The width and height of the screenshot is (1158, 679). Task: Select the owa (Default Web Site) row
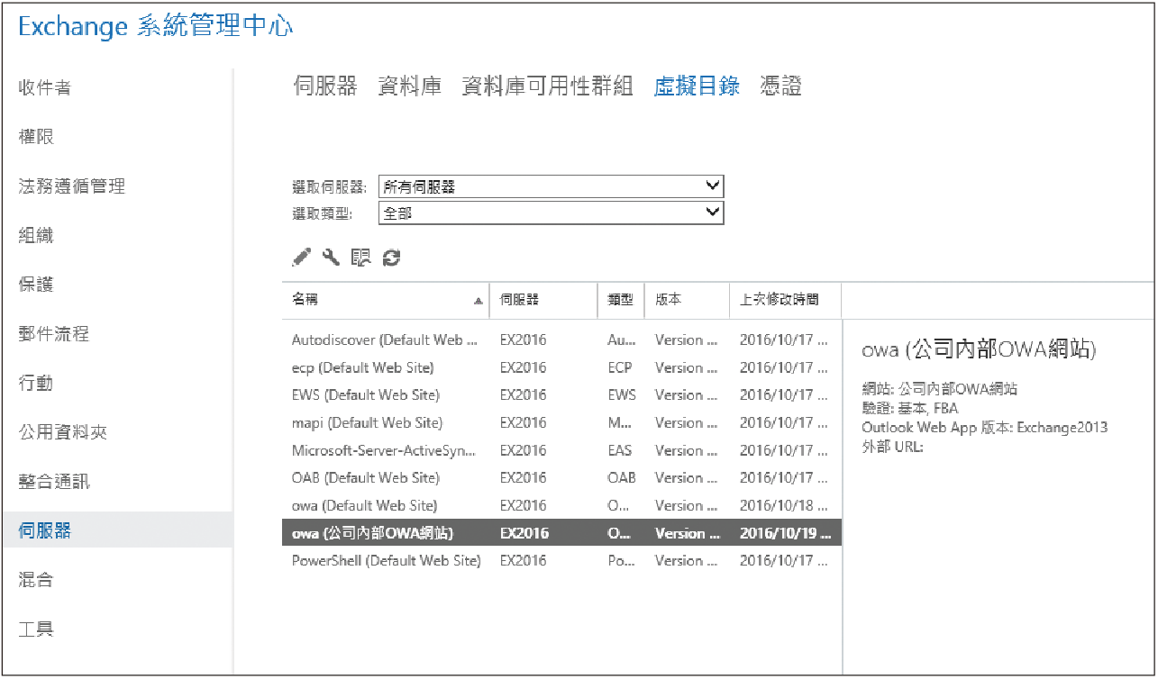coord(561,505)
